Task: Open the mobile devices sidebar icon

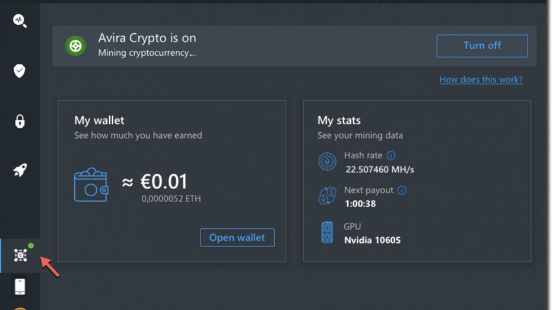Action: point(20,286)
